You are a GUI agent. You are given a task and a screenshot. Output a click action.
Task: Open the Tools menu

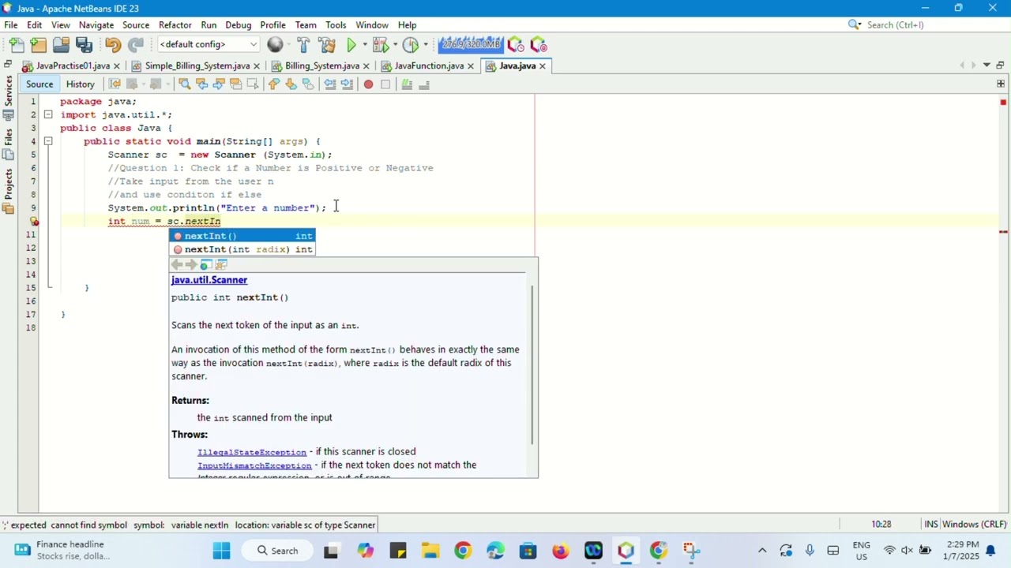click(x=336, y=24)
